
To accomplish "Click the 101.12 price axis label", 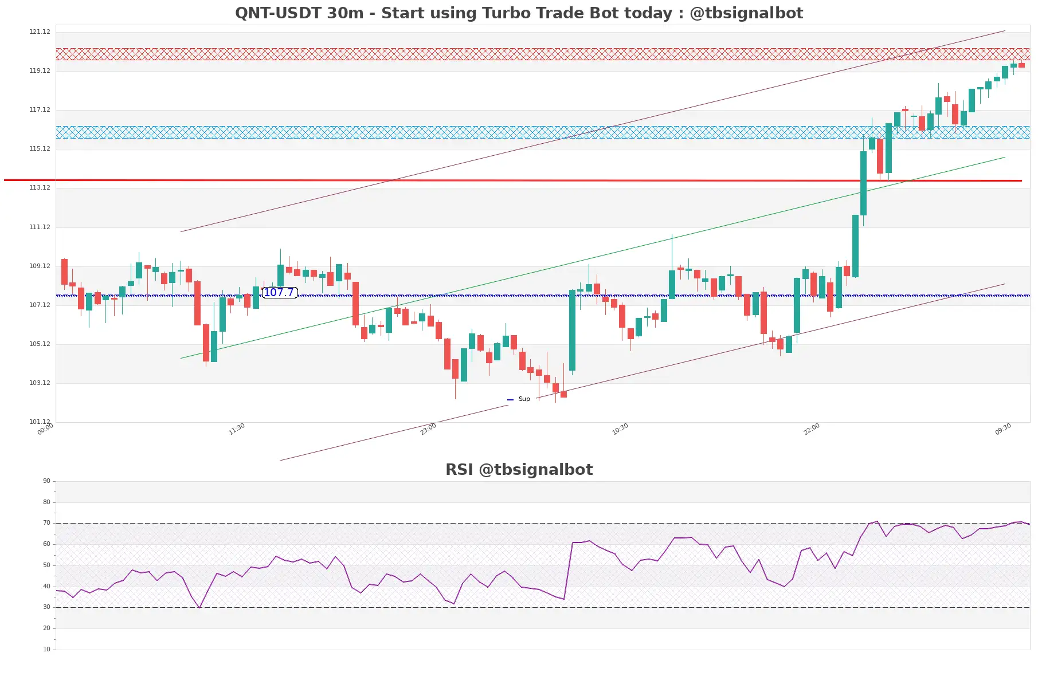I will (x=40, y=422).
